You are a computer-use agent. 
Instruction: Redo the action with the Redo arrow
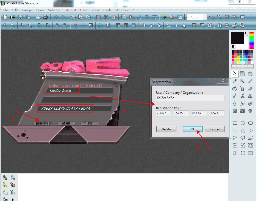pos(63,17)
